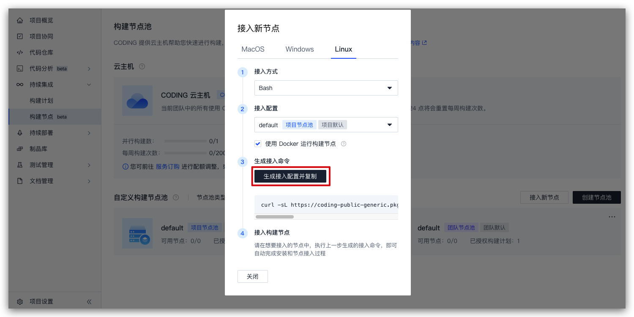Click the command box horizontal scrollbar

pyautogui.click(x=275, y=217)
